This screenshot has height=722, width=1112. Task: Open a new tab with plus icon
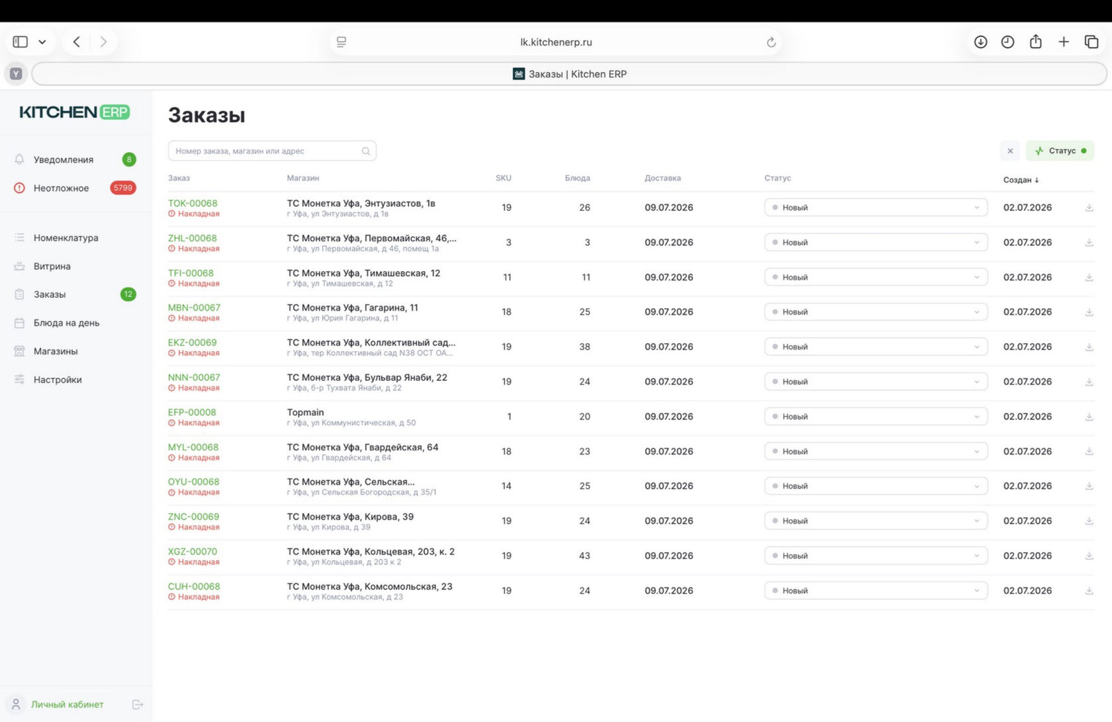(x=1064, y=42)
